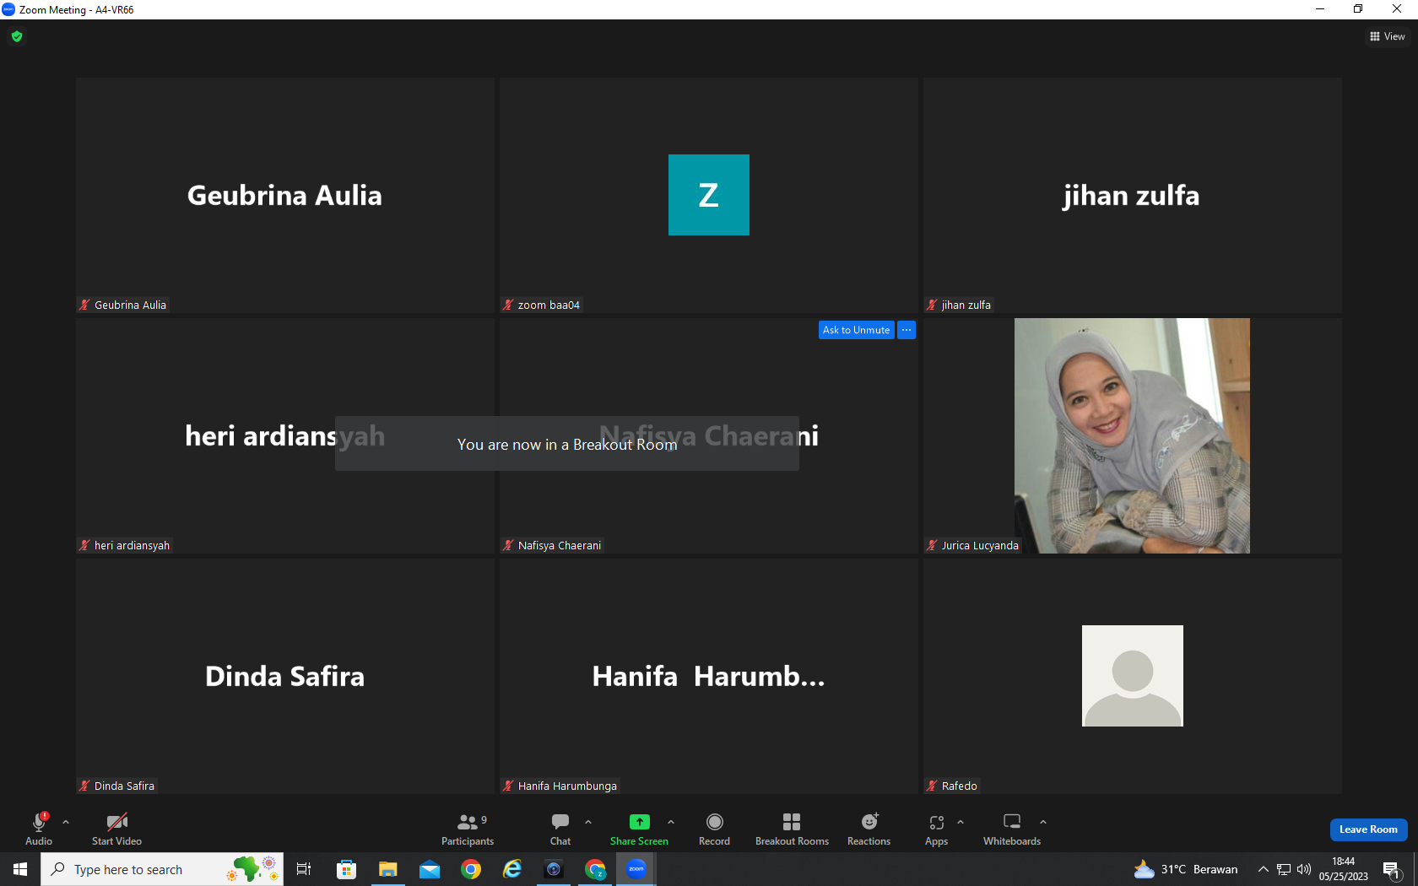This screenshot has height=886, width=1418.
Task: Click the teal Z avatar of zoom baa04
Action: point(709,195)
